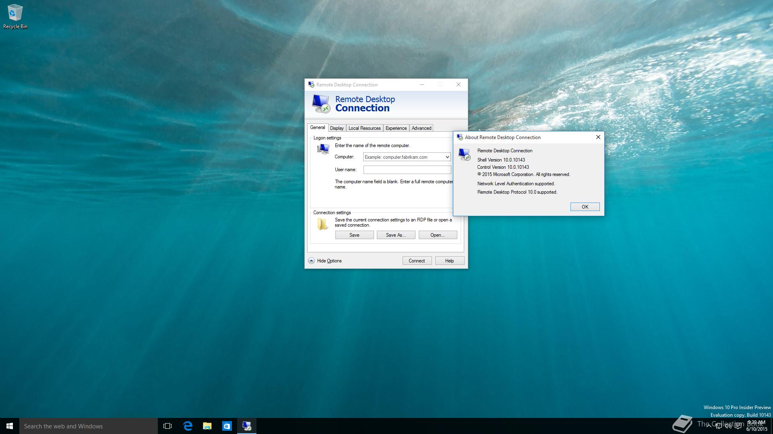Launch Microsoft Edge from the taskbar
This screenshot has height=434, width=773.
tap(188, 426)
